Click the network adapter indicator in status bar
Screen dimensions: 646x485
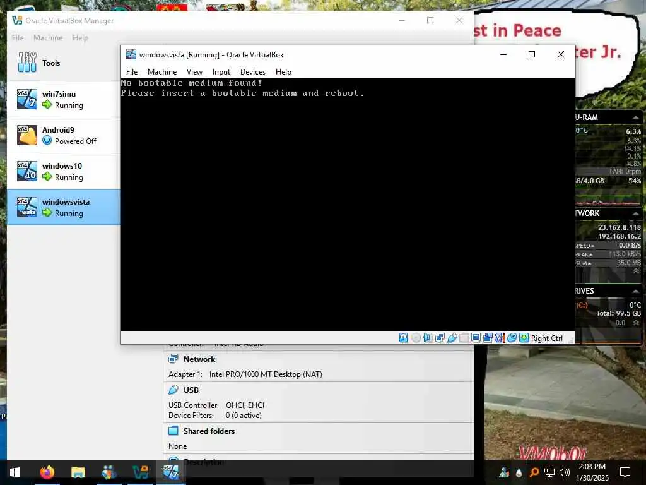(440, 338)
